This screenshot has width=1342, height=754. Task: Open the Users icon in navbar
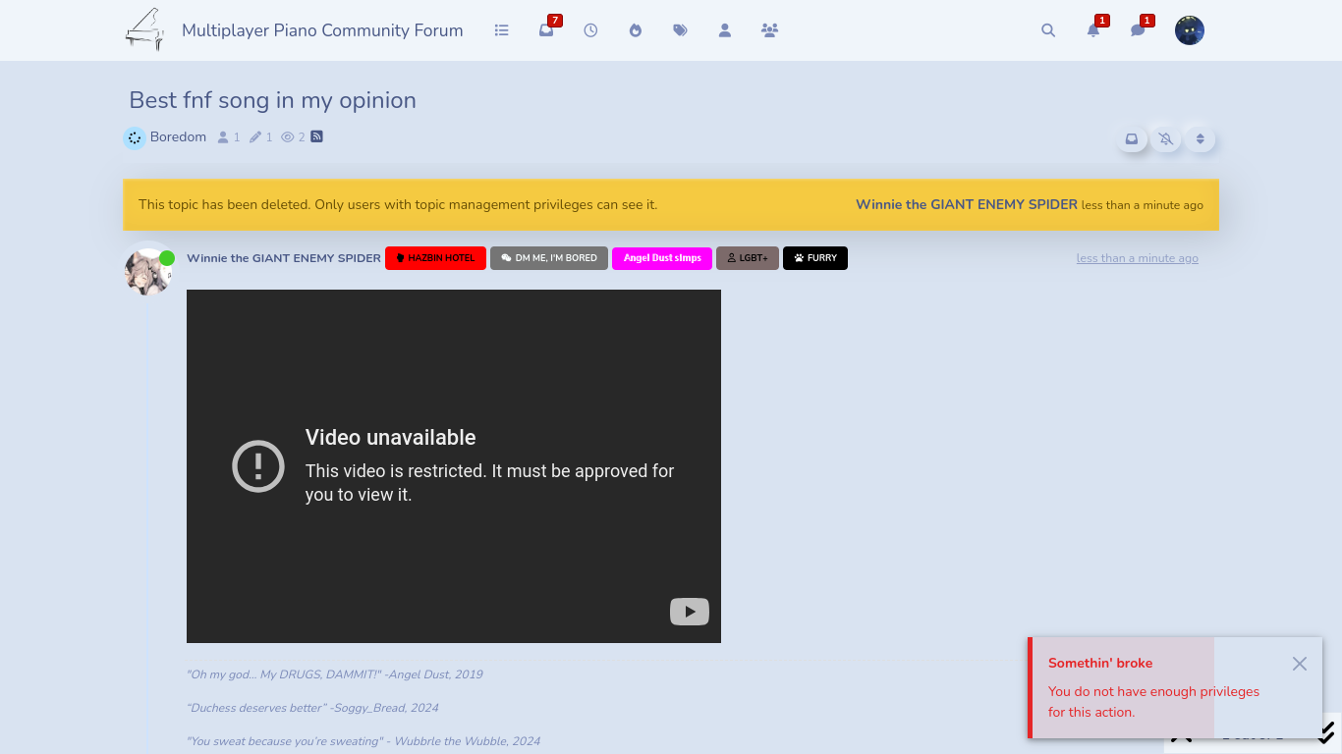725,30
